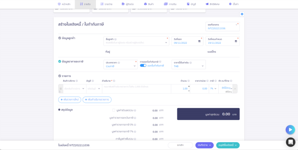Click the ข้อมูลลูกค้า section check icon
The image size is (298, 150).
pos(60,38)
